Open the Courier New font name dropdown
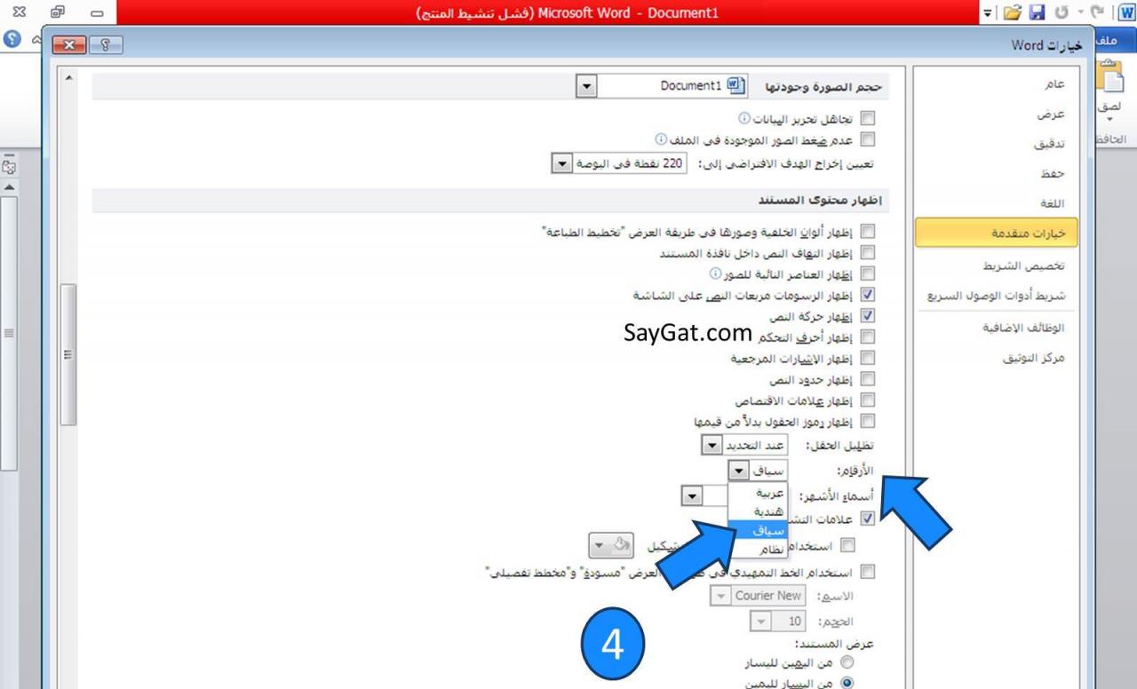The width and height of the screenshot is (1137, 689). [x=721, y=596]
